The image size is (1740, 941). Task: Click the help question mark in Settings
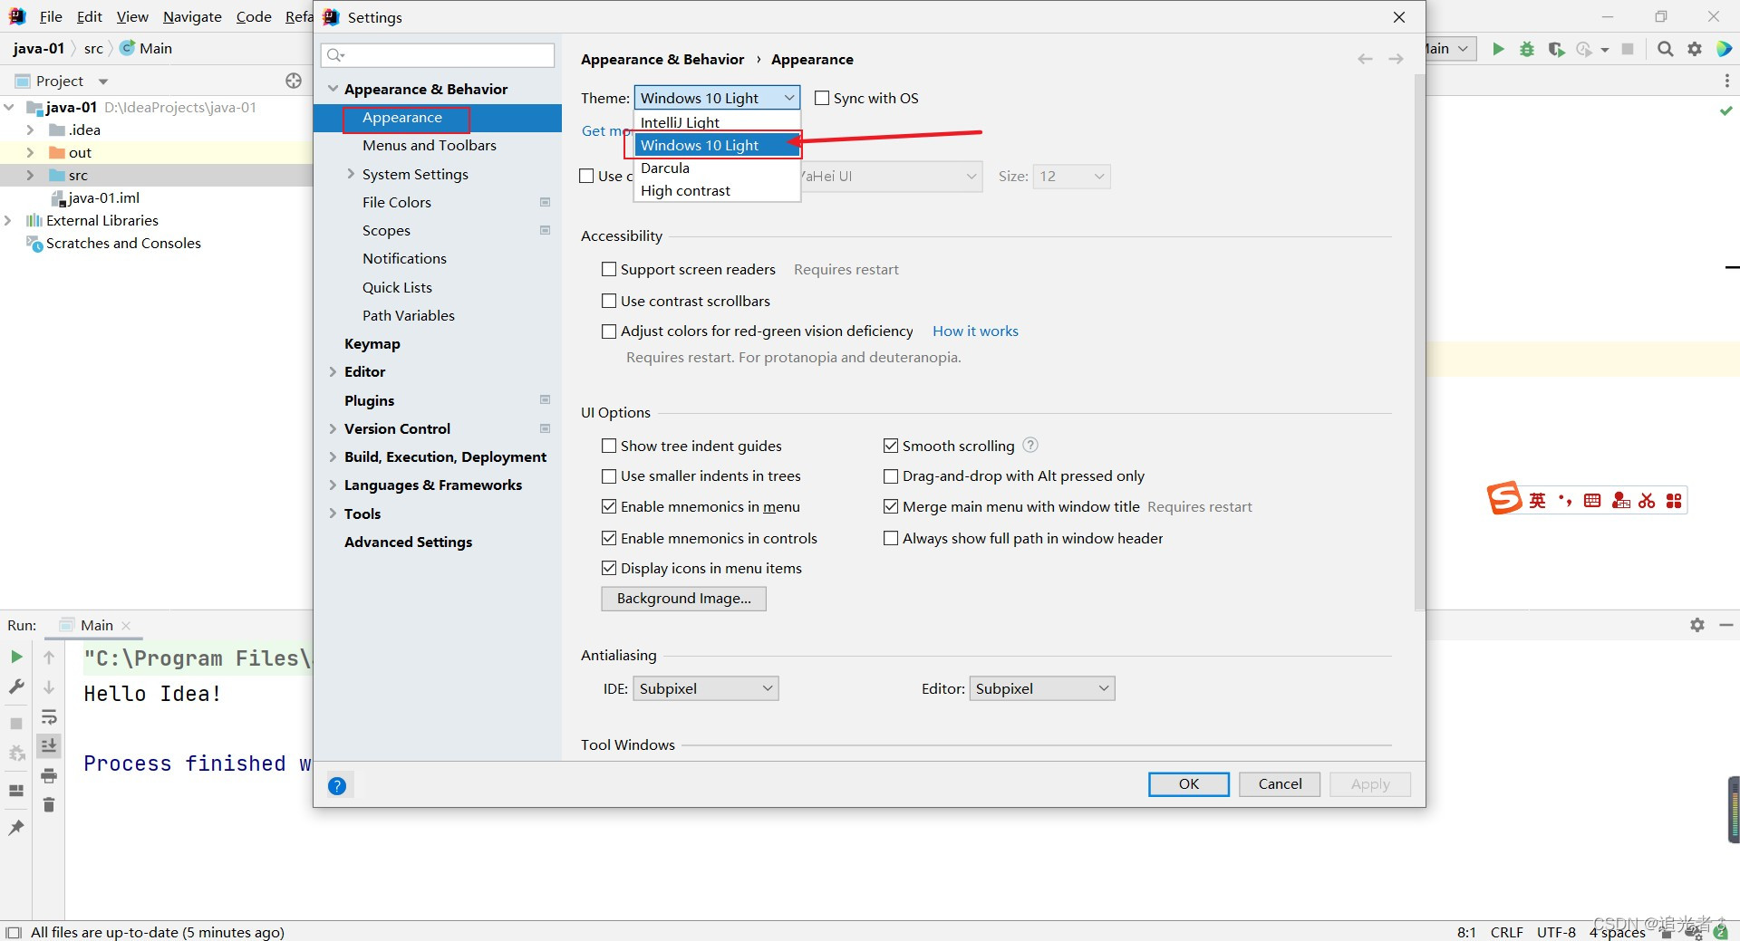click(x=337, y=785)
